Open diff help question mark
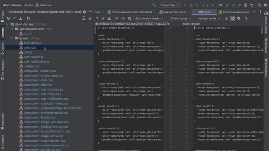 (246, 18)
